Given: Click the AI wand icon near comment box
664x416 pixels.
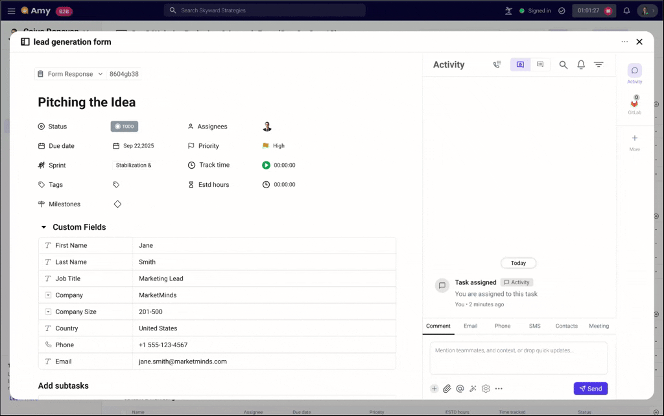Looking at the screenshot, I should tap(473, 388).
